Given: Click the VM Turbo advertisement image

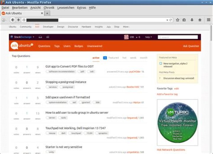Looking at the screenshot, I should (177, 122).
